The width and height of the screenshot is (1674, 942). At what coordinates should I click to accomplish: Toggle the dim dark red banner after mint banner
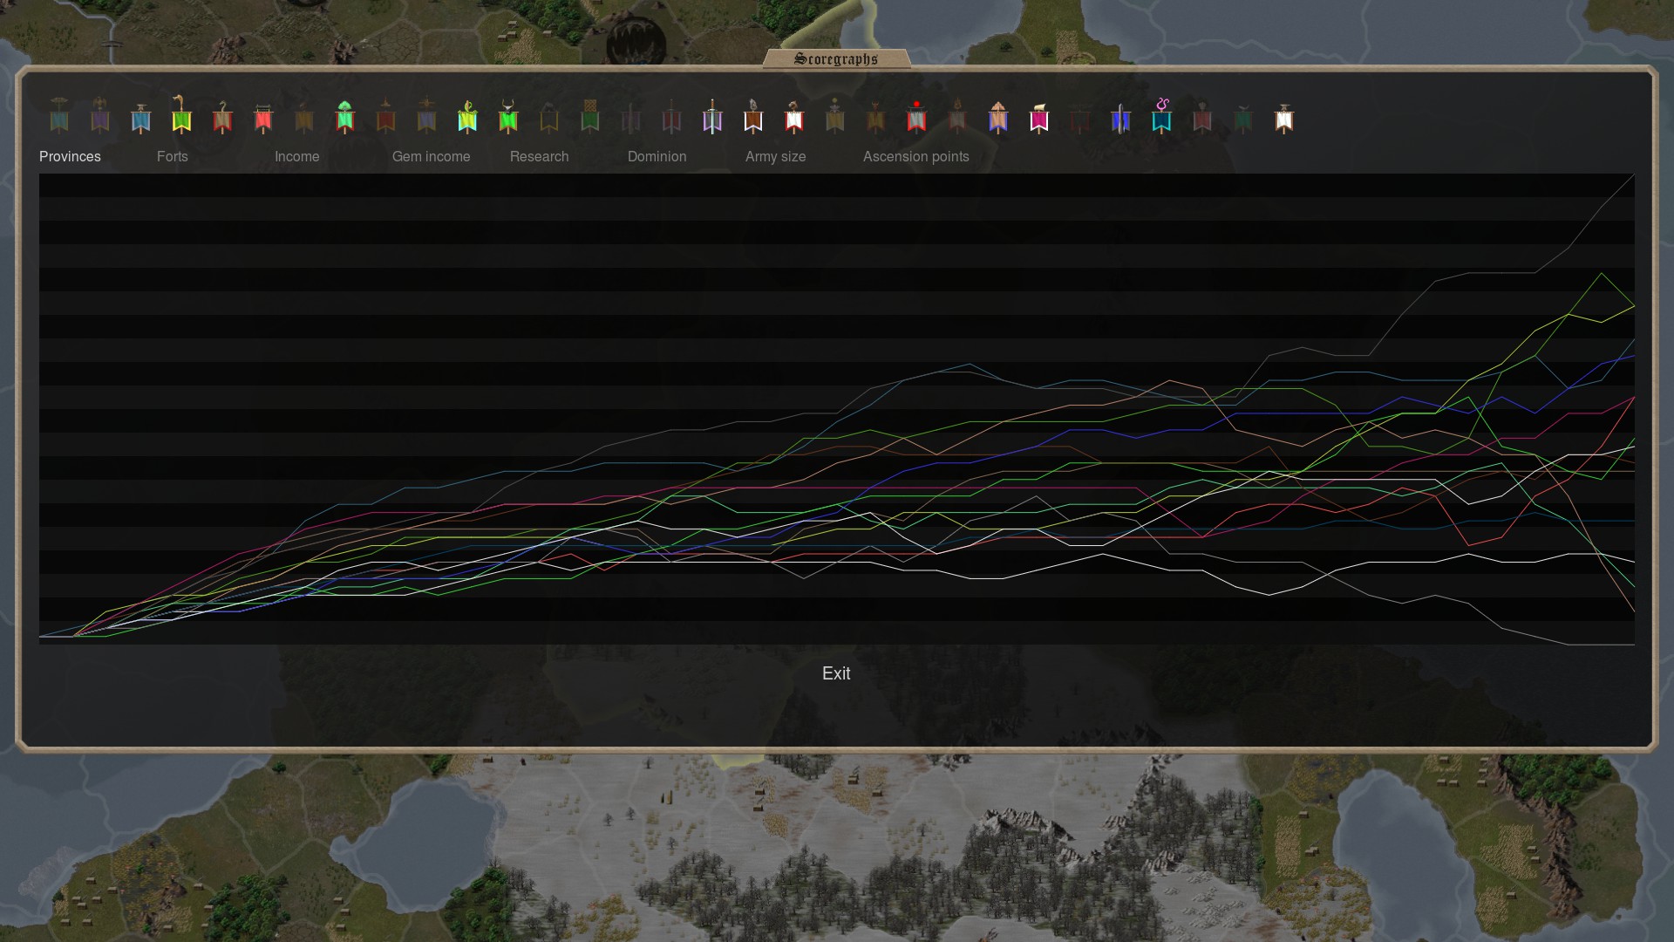(385, 116)
